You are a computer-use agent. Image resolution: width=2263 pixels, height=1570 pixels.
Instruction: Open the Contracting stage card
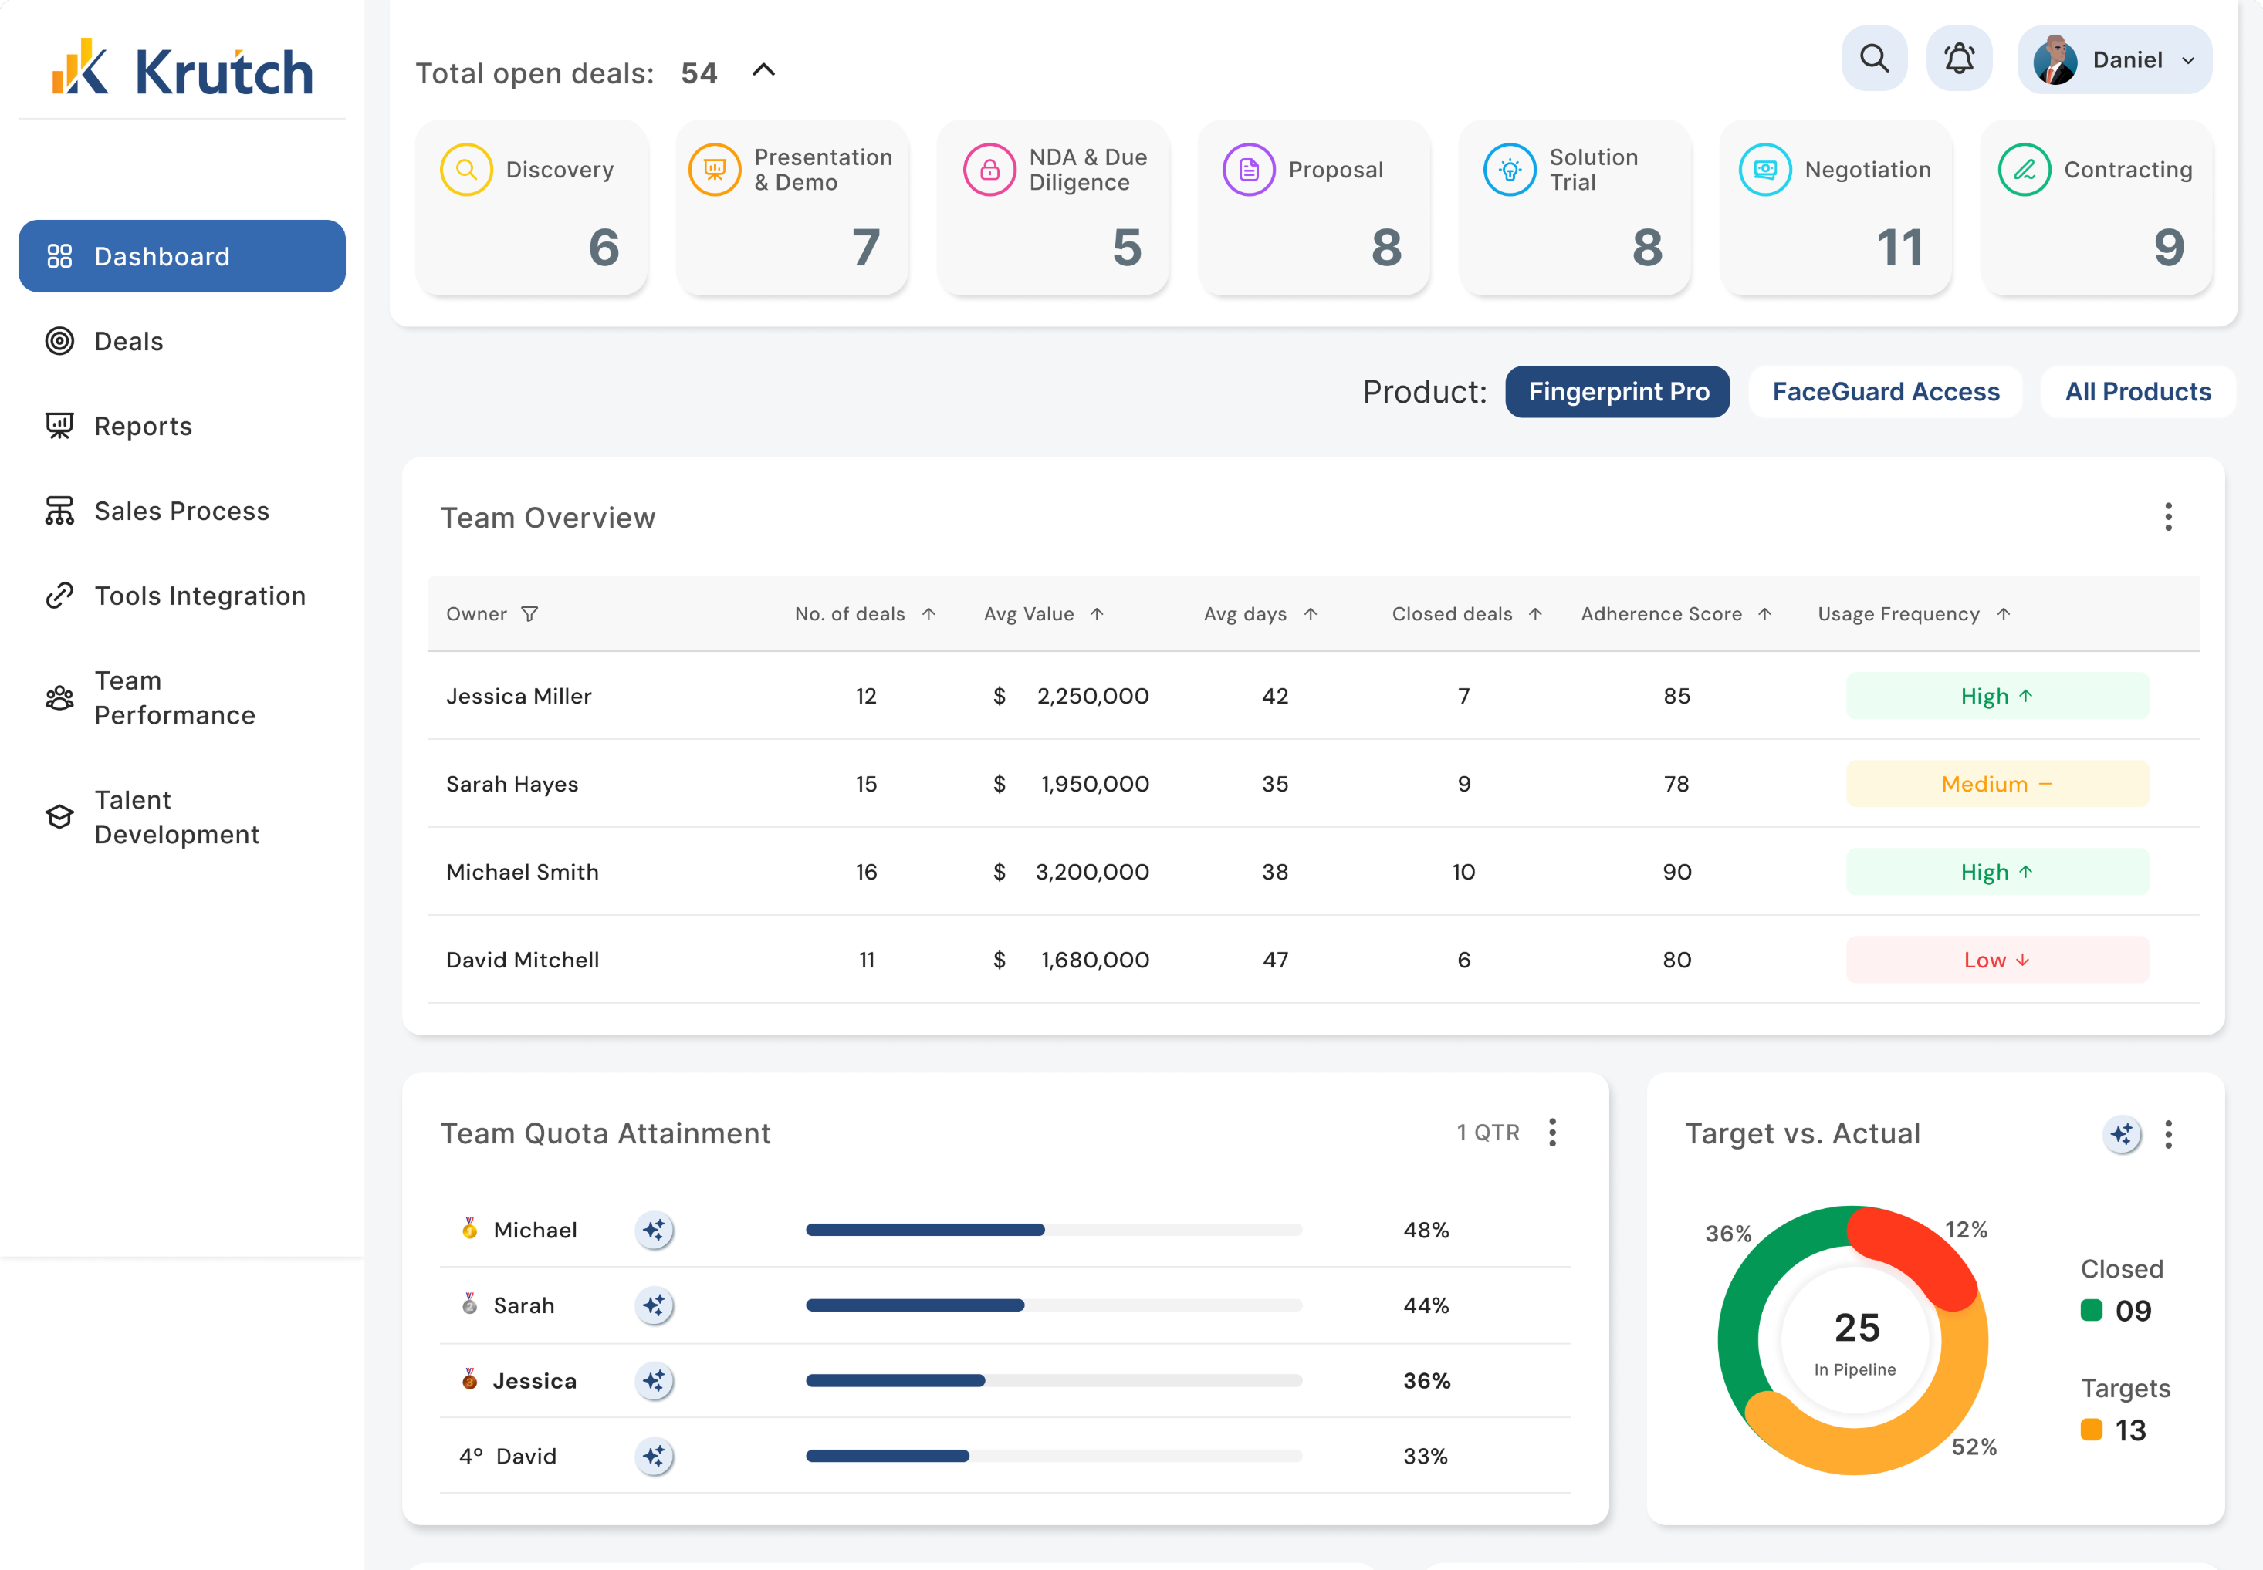pyautogui.click(x=2097, y=208)
